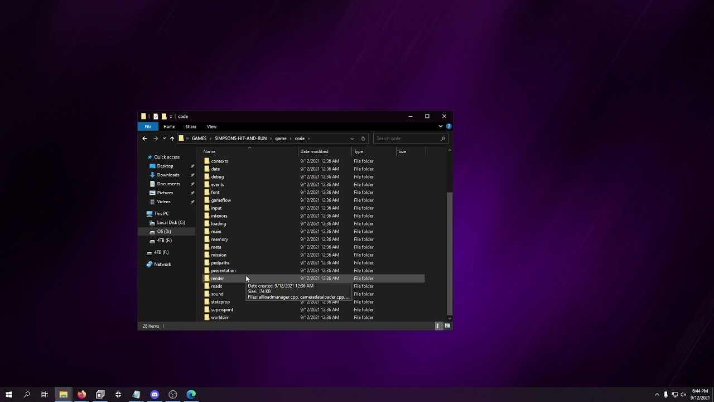Click the Forward navigation arrow
The width and height of the screenshot is (714, 402).
(156, 138)
